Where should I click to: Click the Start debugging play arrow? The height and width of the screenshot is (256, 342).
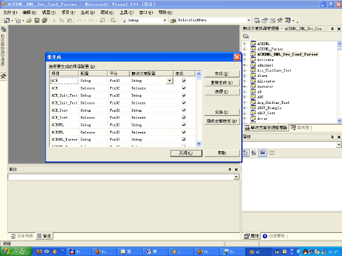(x=124, y=21)
